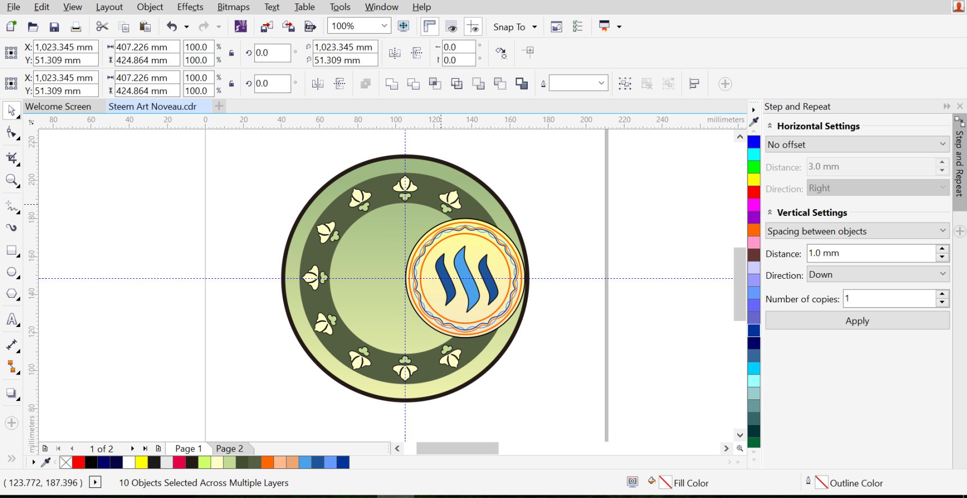Select the Drop Shadow tool

pos(11,394)
